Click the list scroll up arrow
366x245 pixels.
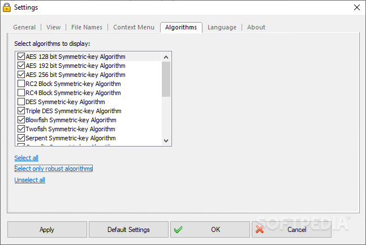(x=166, y=57)
